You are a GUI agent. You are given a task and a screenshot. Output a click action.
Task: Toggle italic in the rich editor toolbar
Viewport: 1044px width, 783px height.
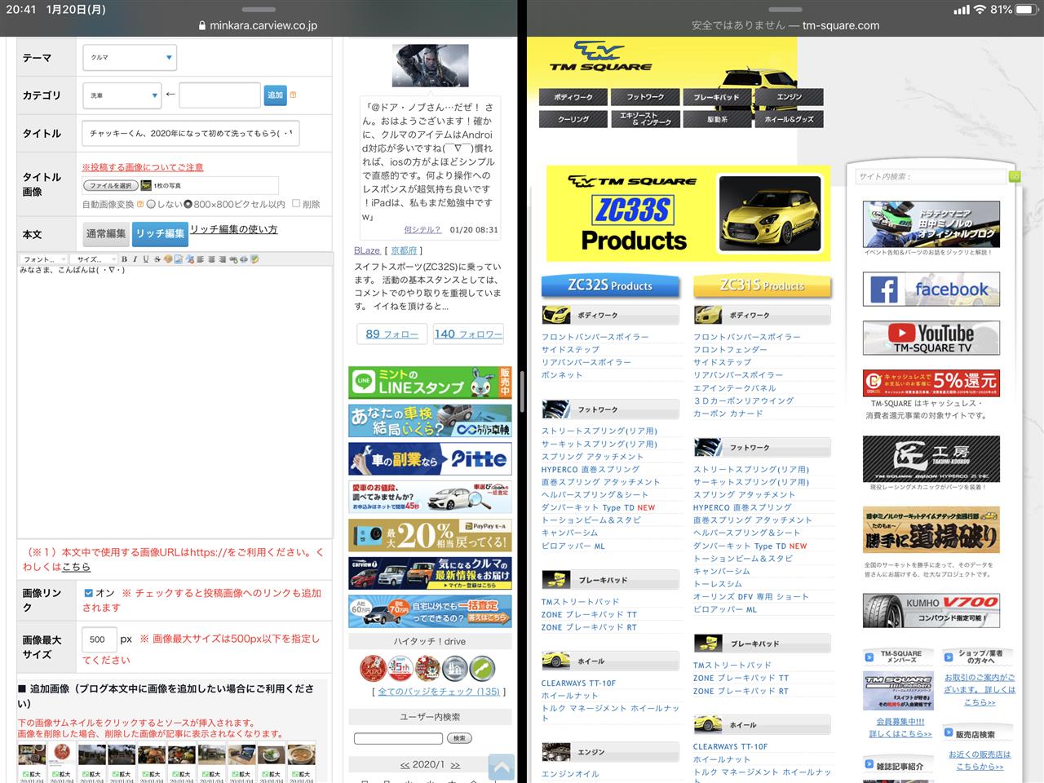click(135, 259)
